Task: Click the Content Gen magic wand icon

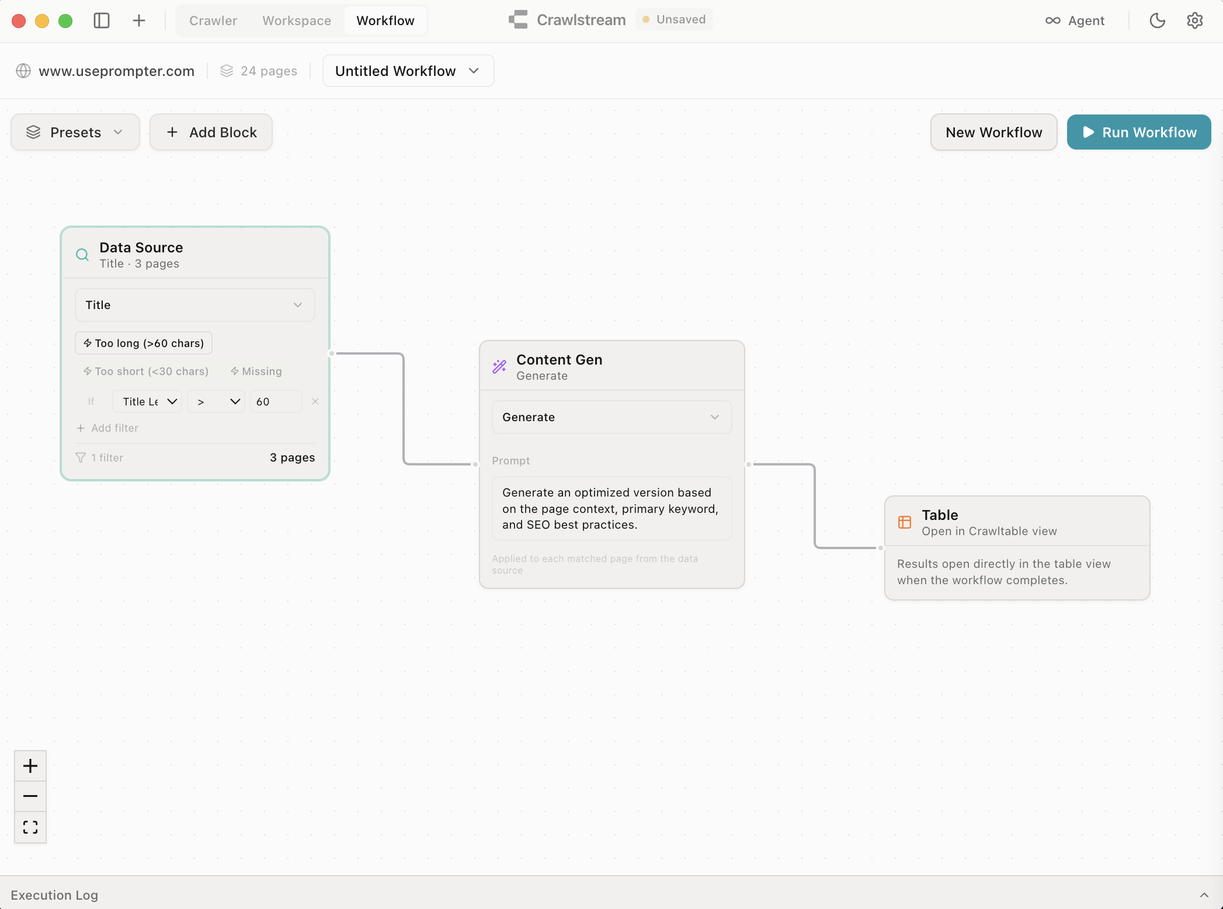Action: (499, 366)
